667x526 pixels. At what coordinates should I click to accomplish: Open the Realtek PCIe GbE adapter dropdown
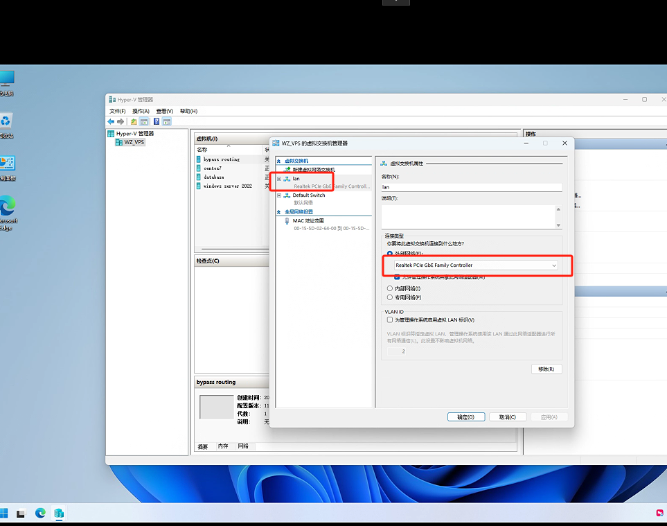(476, 265)
